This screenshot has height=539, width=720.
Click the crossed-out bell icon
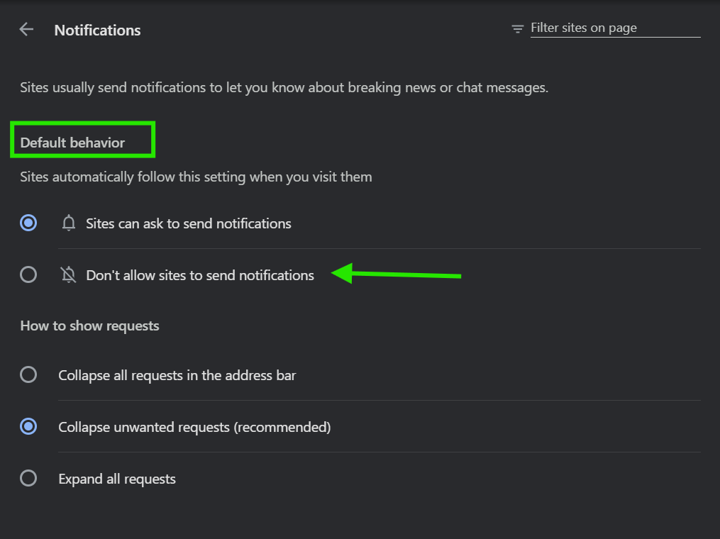(x=69, y=275)
